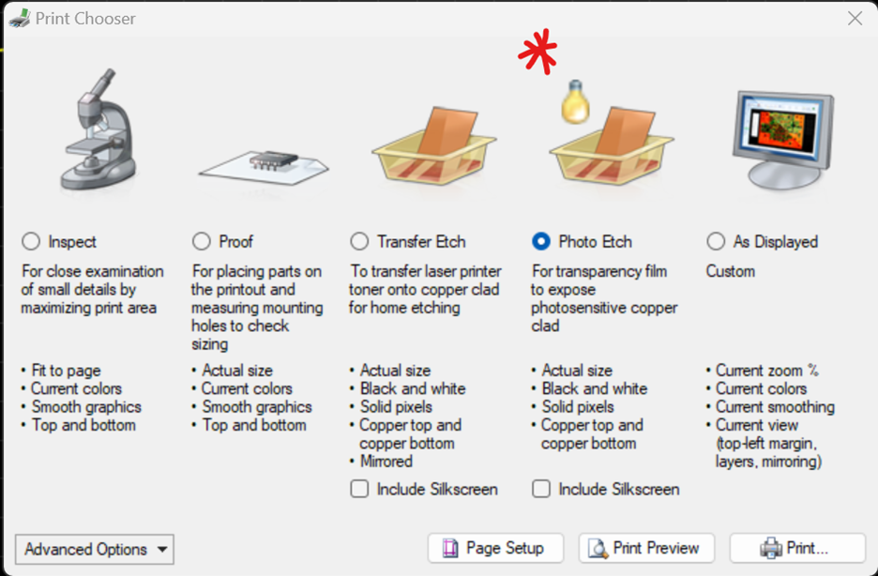
Task: Click the red asterisk annotation mark
Action: click(537, 52)
